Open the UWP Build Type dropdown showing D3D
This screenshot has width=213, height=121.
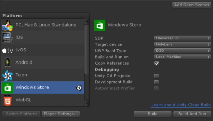point(183,51)
